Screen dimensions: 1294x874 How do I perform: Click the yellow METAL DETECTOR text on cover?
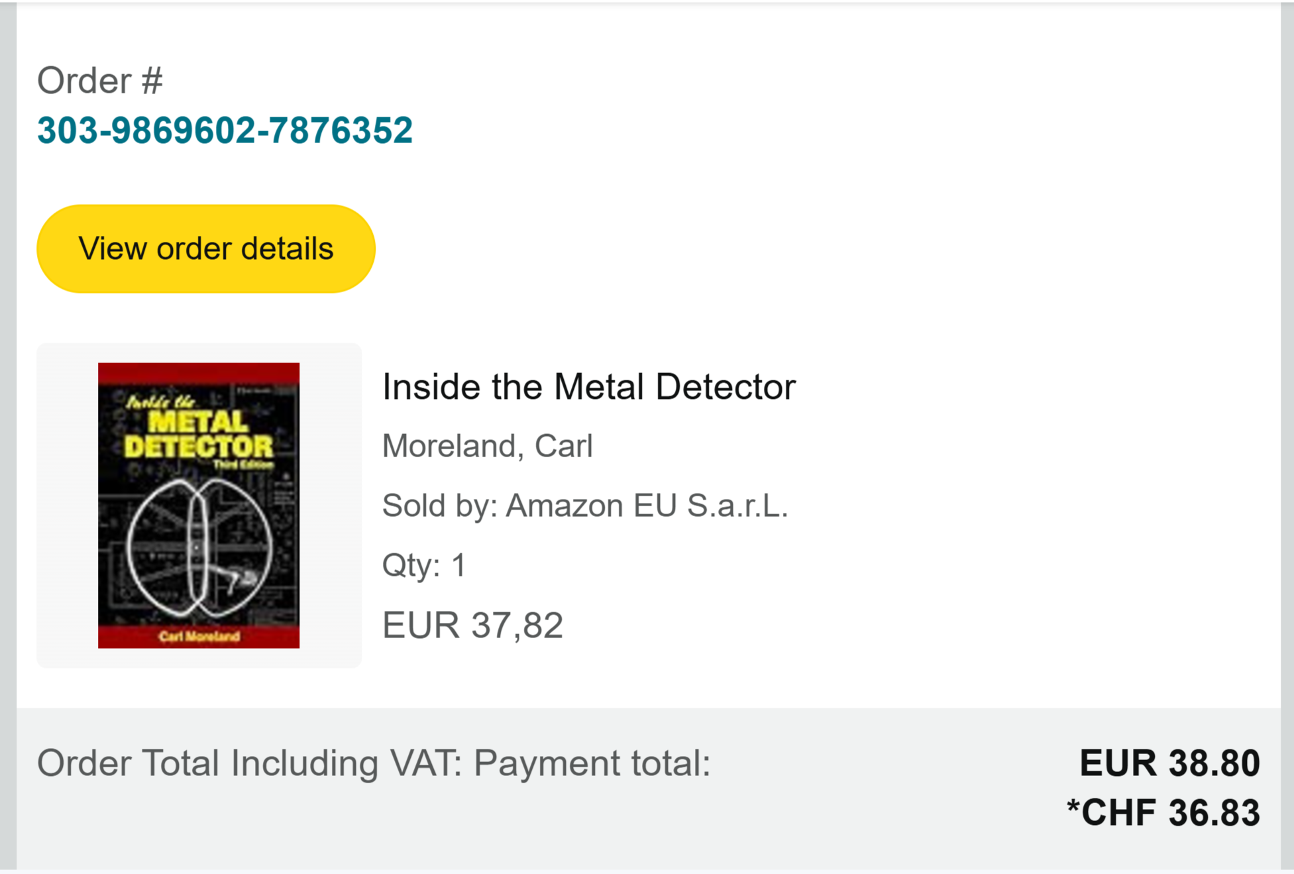tap(198, 435)
